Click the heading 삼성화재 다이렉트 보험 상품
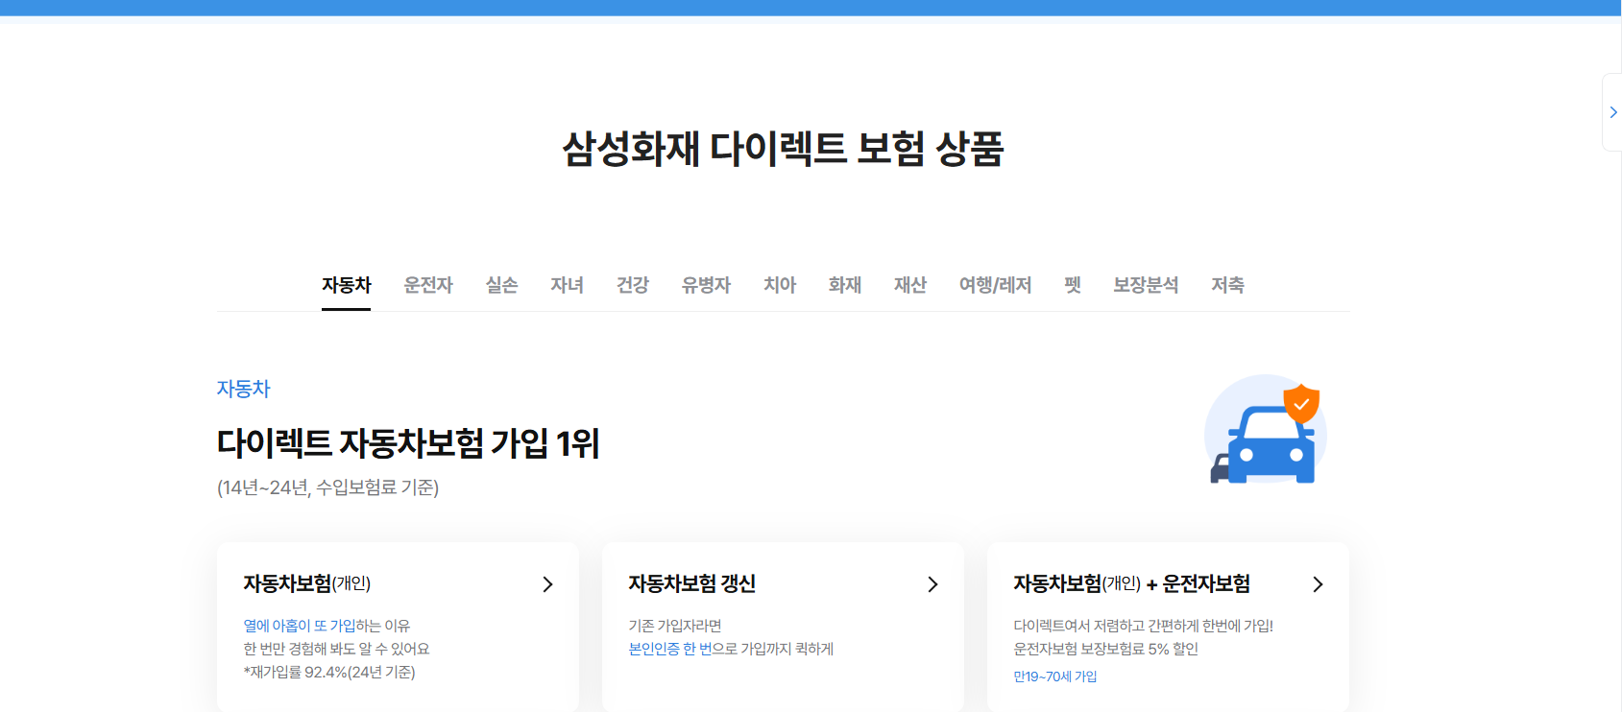The image size is (1622, 712). coord(783,149)
